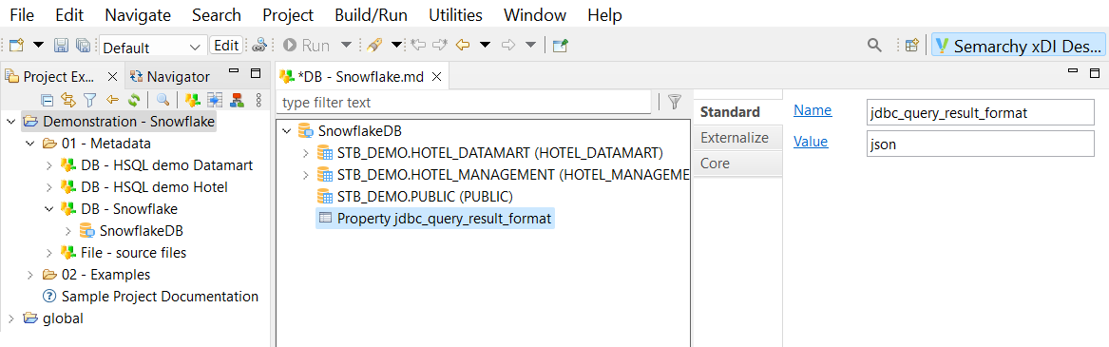Open the Project menu
Image resolution: width=1109 pixels, height=347 pixels.
pos(288,15)
